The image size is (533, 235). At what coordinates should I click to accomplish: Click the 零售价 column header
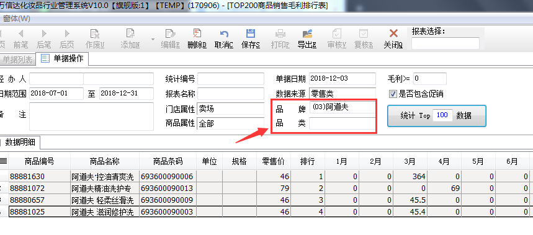click(x=274, y=161)
